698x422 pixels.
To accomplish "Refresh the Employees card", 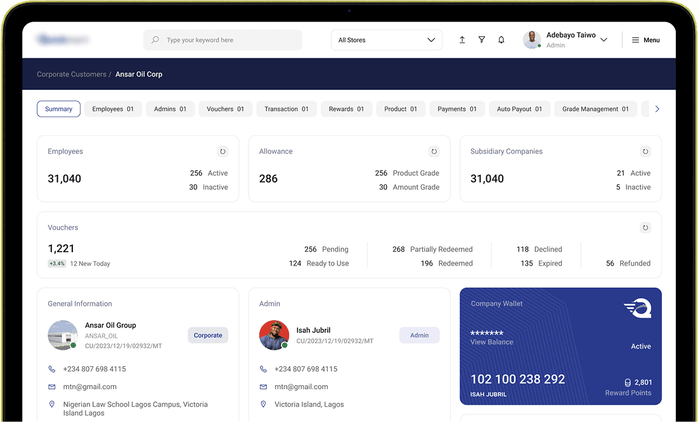I will point(223,151).
